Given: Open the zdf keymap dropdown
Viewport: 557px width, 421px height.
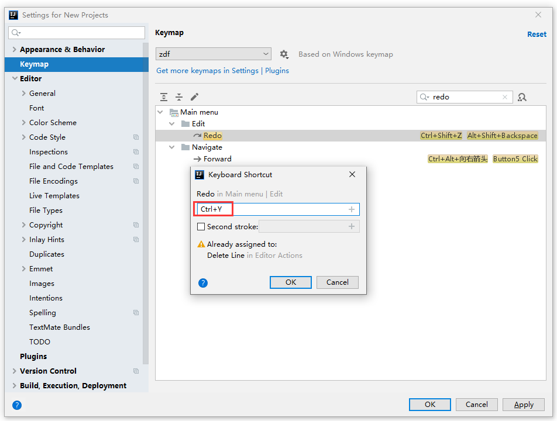Looking at the screenshot, I should point(214,54).
